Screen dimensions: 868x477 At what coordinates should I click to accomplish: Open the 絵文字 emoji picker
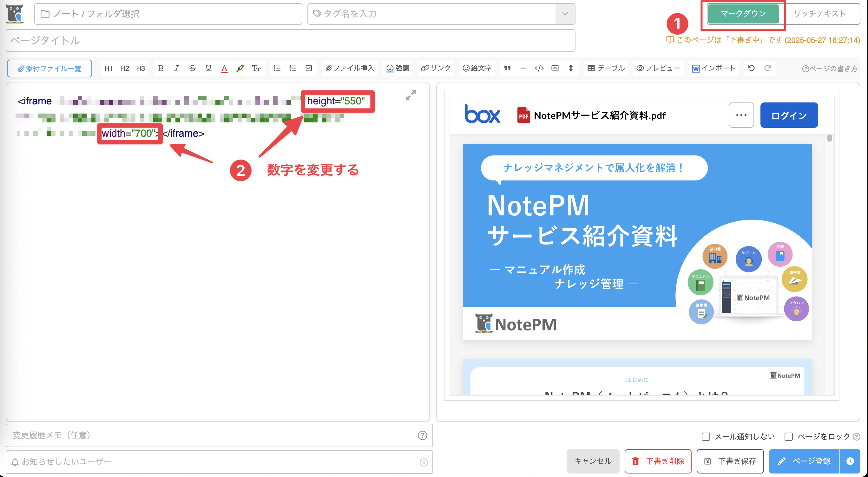(477, 69)
